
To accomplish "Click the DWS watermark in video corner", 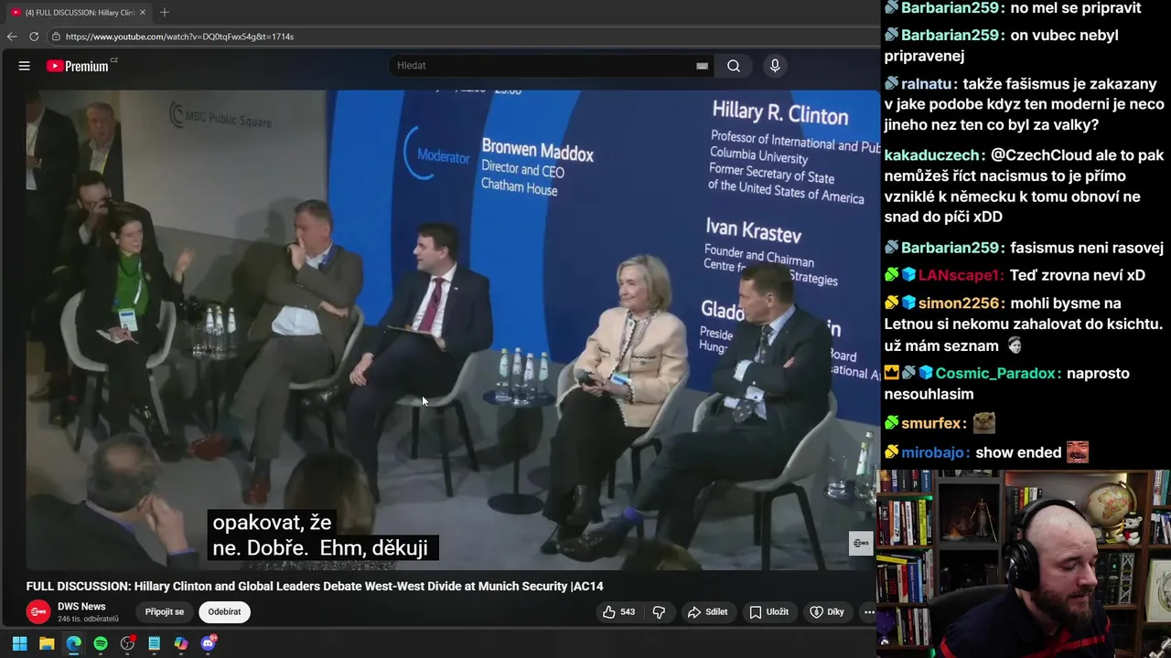I will 861,543.
